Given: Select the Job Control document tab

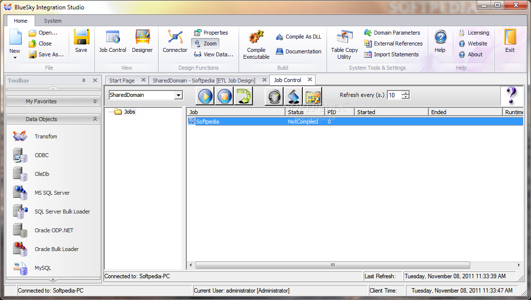Looking at the screenshot, I should [287, 80].
